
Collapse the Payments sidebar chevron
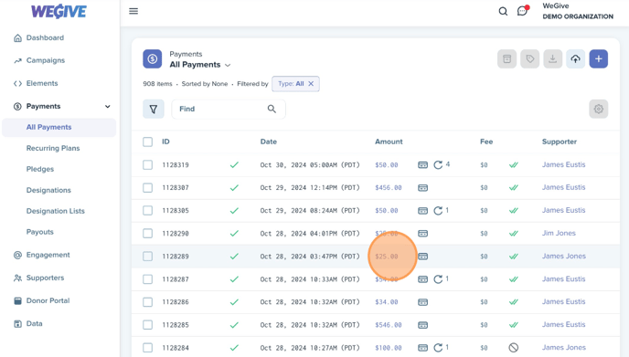pos(108,106)
